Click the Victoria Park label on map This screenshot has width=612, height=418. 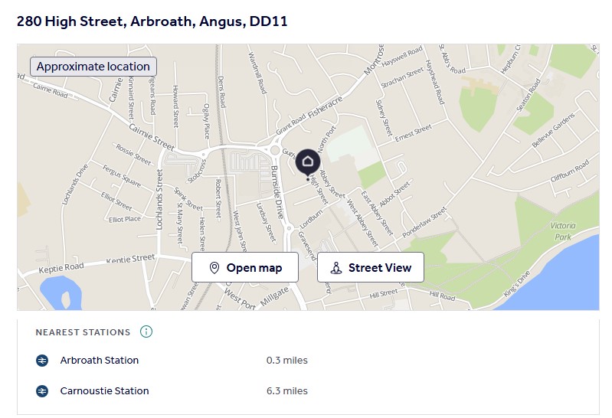(562, 231)
